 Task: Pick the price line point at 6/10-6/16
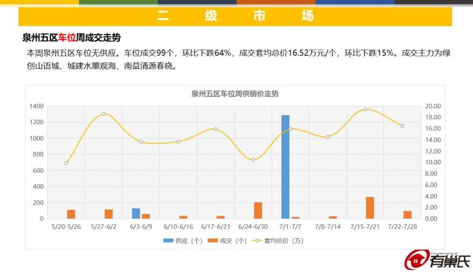click(x=178, y=141)
